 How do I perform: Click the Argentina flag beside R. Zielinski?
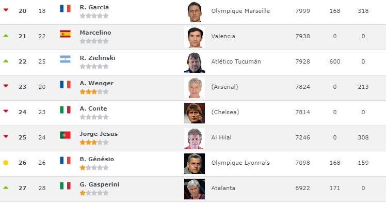tap(65, 59)
